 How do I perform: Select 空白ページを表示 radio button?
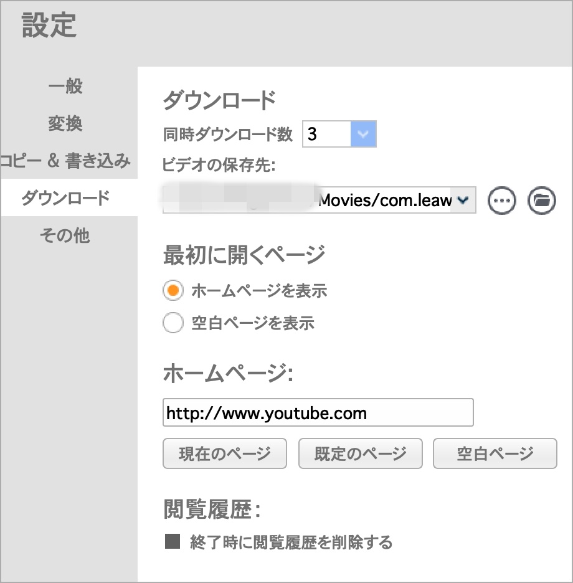tap(173, 323)
